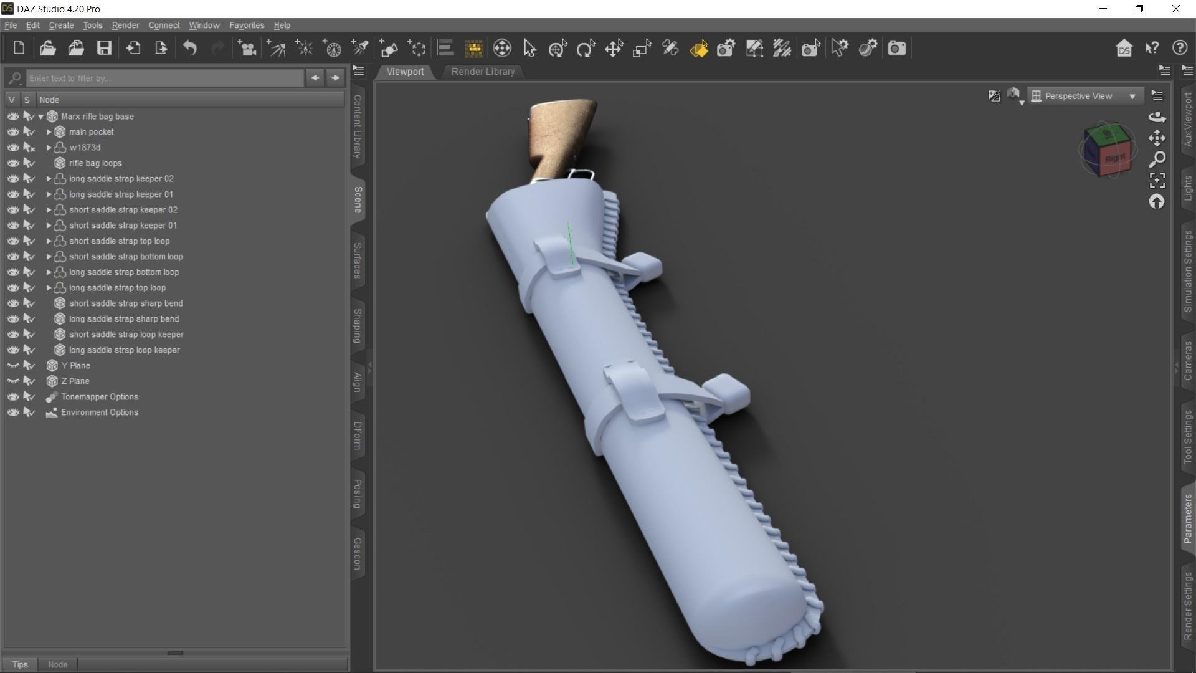Show the Y Plane node
Image resolution: width=1196 pixels, height=673 pixels.
point(12,366)
